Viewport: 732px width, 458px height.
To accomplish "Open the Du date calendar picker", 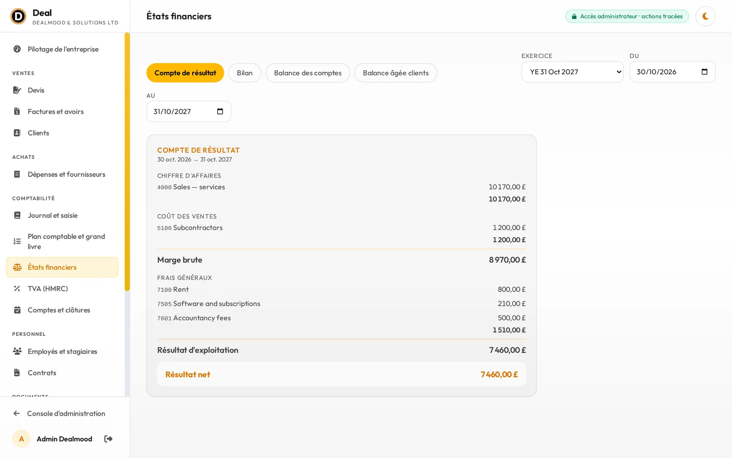I will point(705,72).
